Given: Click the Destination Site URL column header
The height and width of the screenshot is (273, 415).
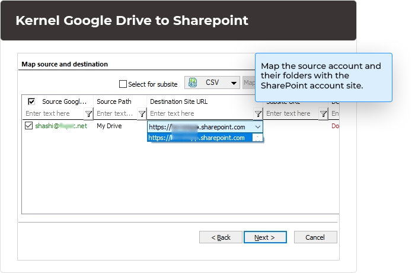Looking at the screenshot, I should point(178,101).
